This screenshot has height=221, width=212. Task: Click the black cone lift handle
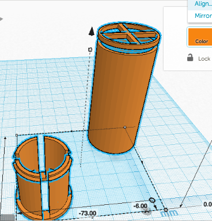click(x=92, y=31)
